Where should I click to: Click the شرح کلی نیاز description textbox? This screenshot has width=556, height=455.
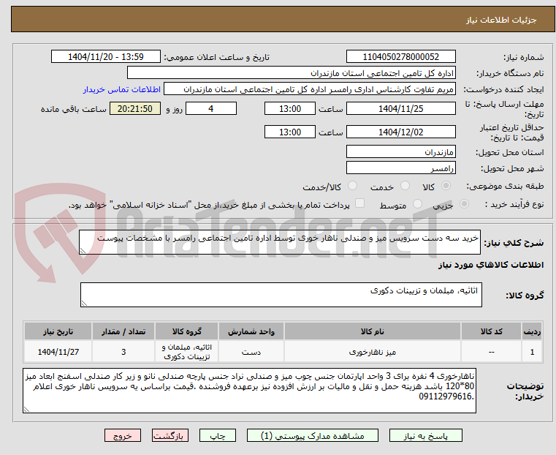click(x=279, y=242)
